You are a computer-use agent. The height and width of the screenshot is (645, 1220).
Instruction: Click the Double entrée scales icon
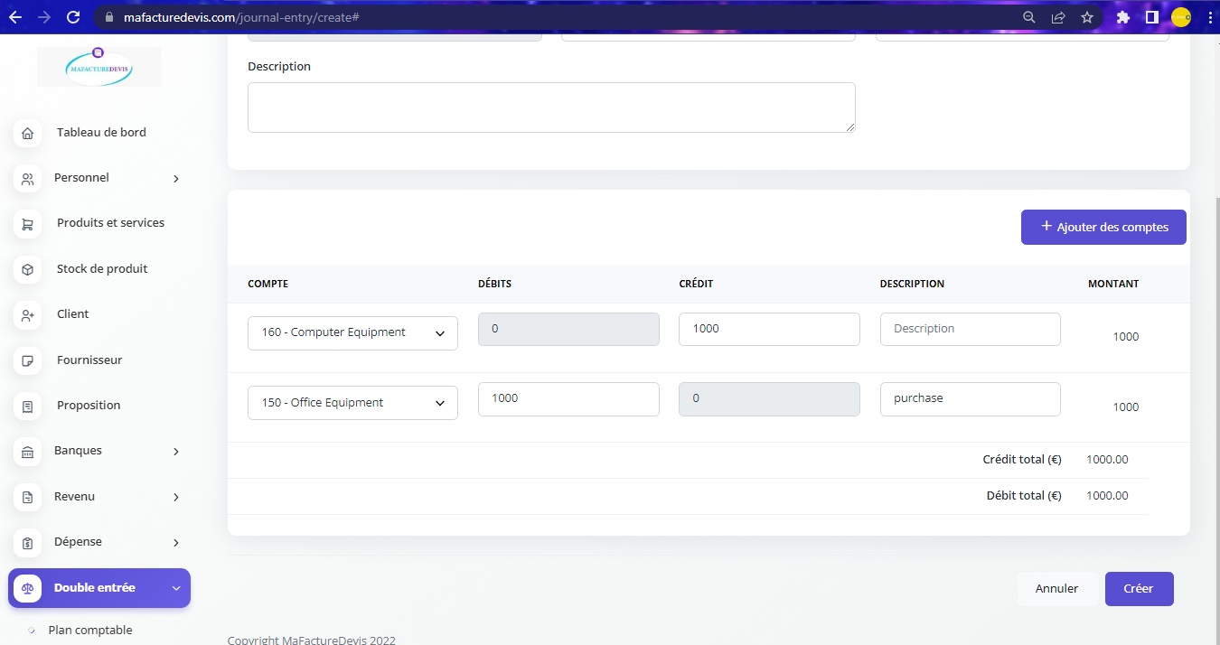pos(27,588)
